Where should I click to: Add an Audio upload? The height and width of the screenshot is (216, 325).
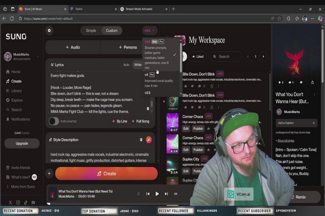click(x=73, y=48)
